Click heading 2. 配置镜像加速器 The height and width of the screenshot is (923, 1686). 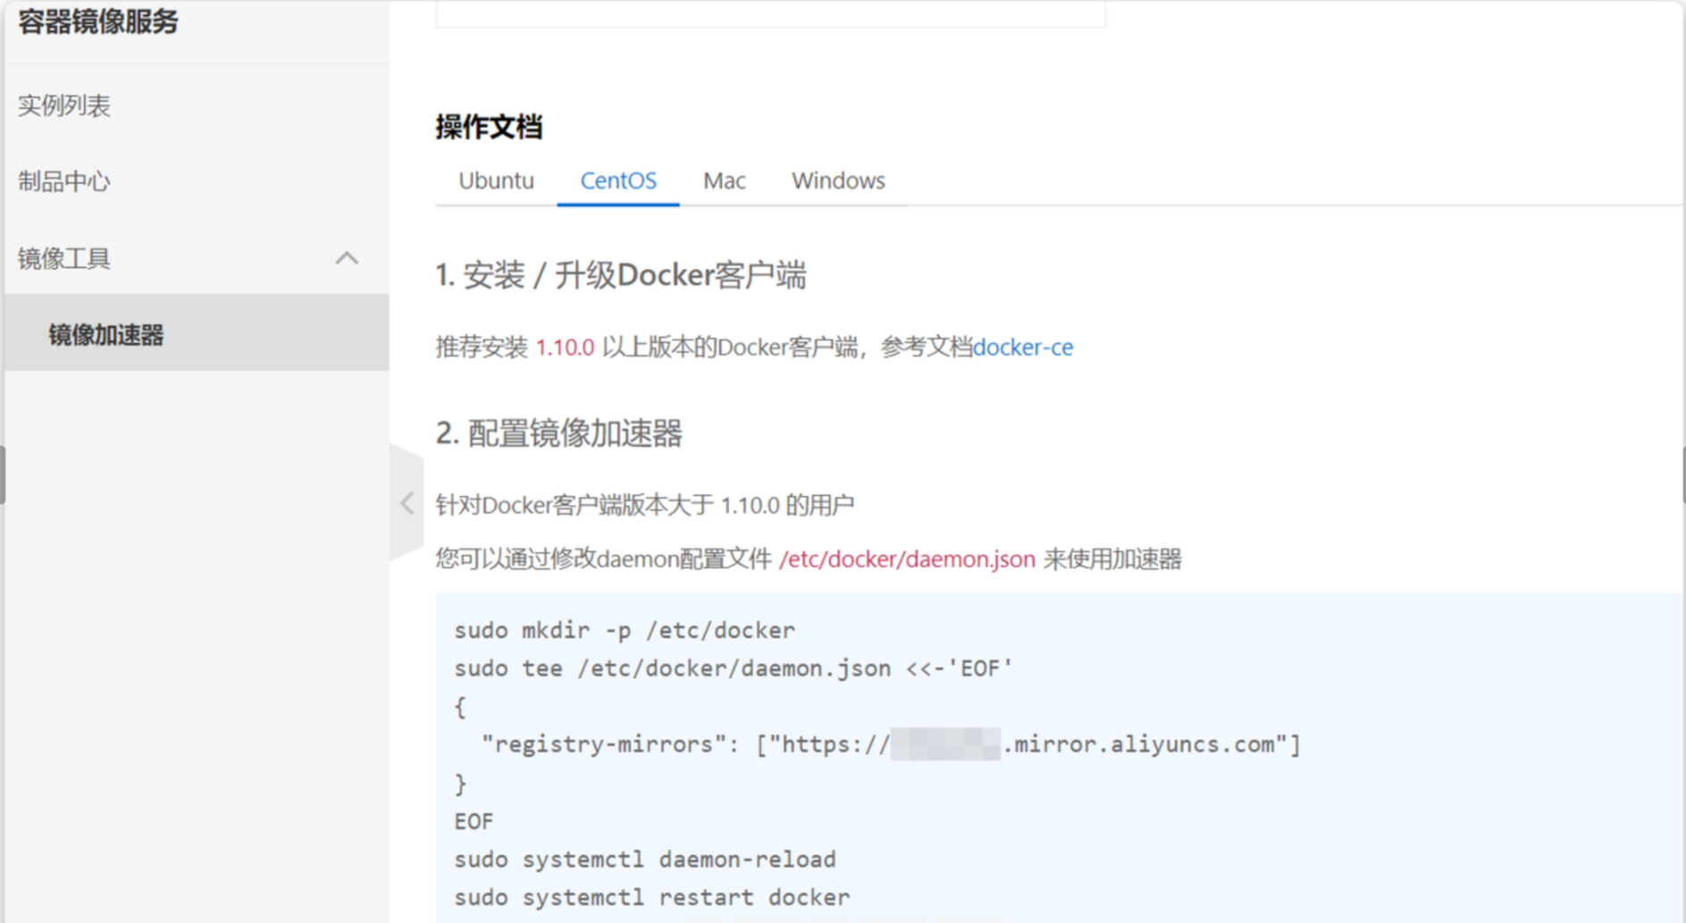[x=559, y=433]
